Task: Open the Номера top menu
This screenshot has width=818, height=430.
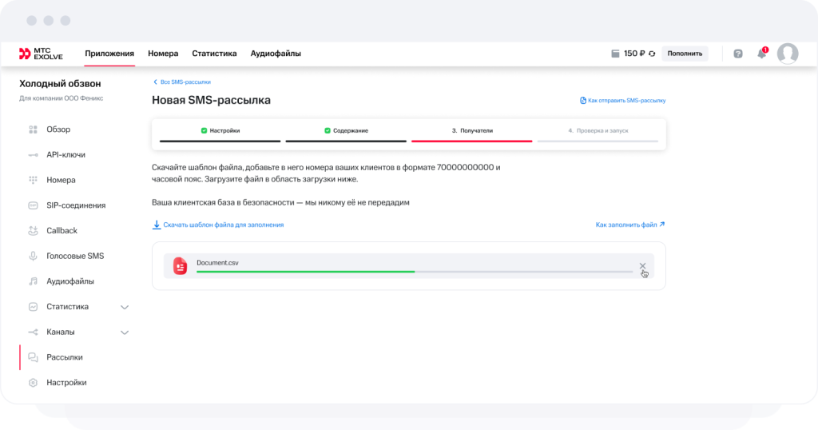Action: coord(163,54)
